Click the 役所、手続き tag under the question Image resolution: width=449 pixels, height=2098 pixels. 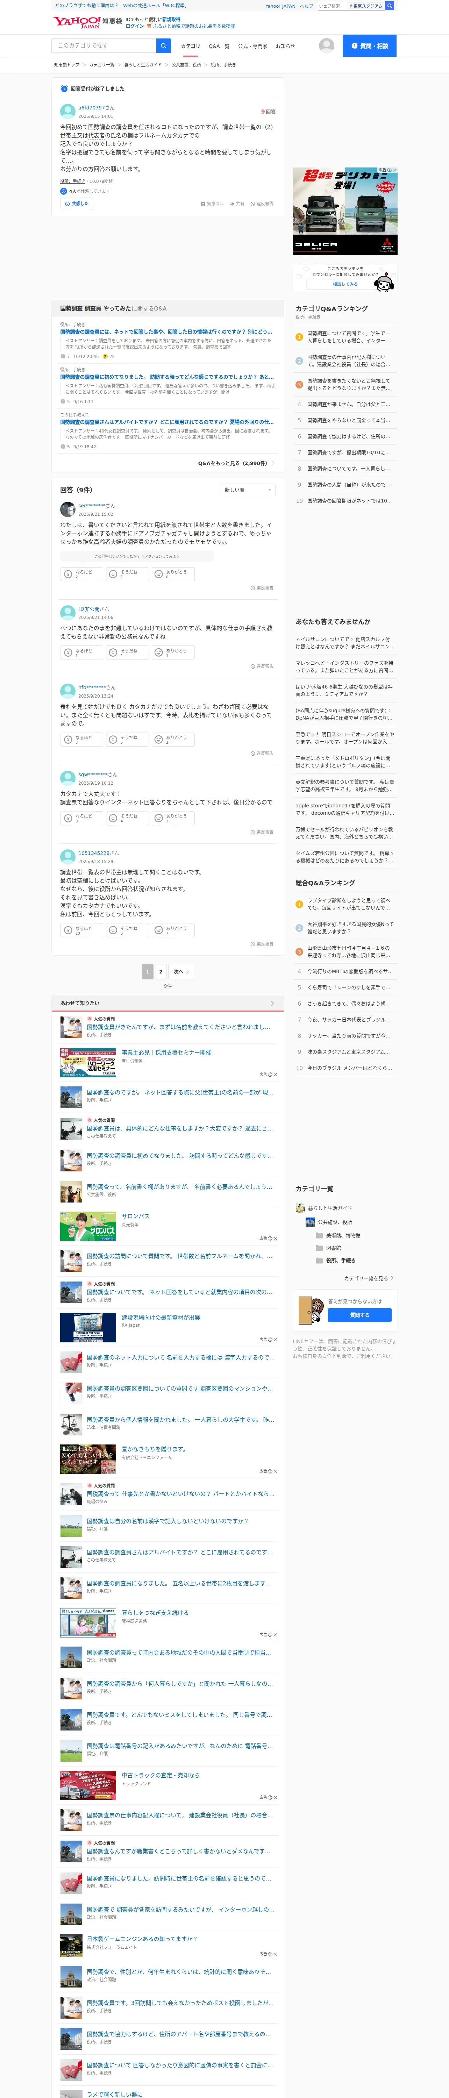(72, 181)
